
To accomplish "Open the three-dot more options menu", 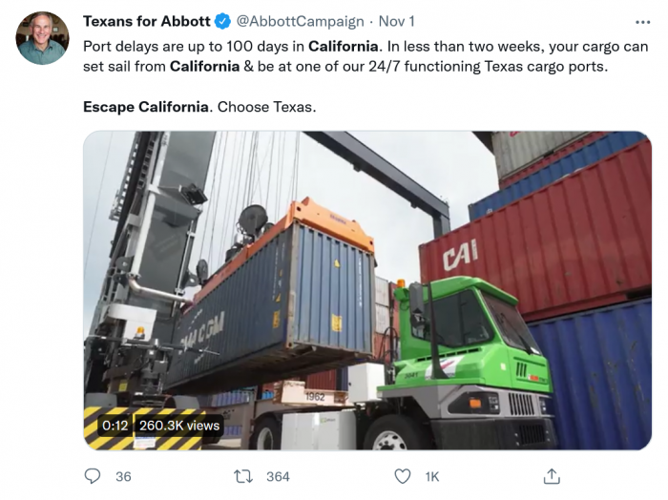I will 642,21.
